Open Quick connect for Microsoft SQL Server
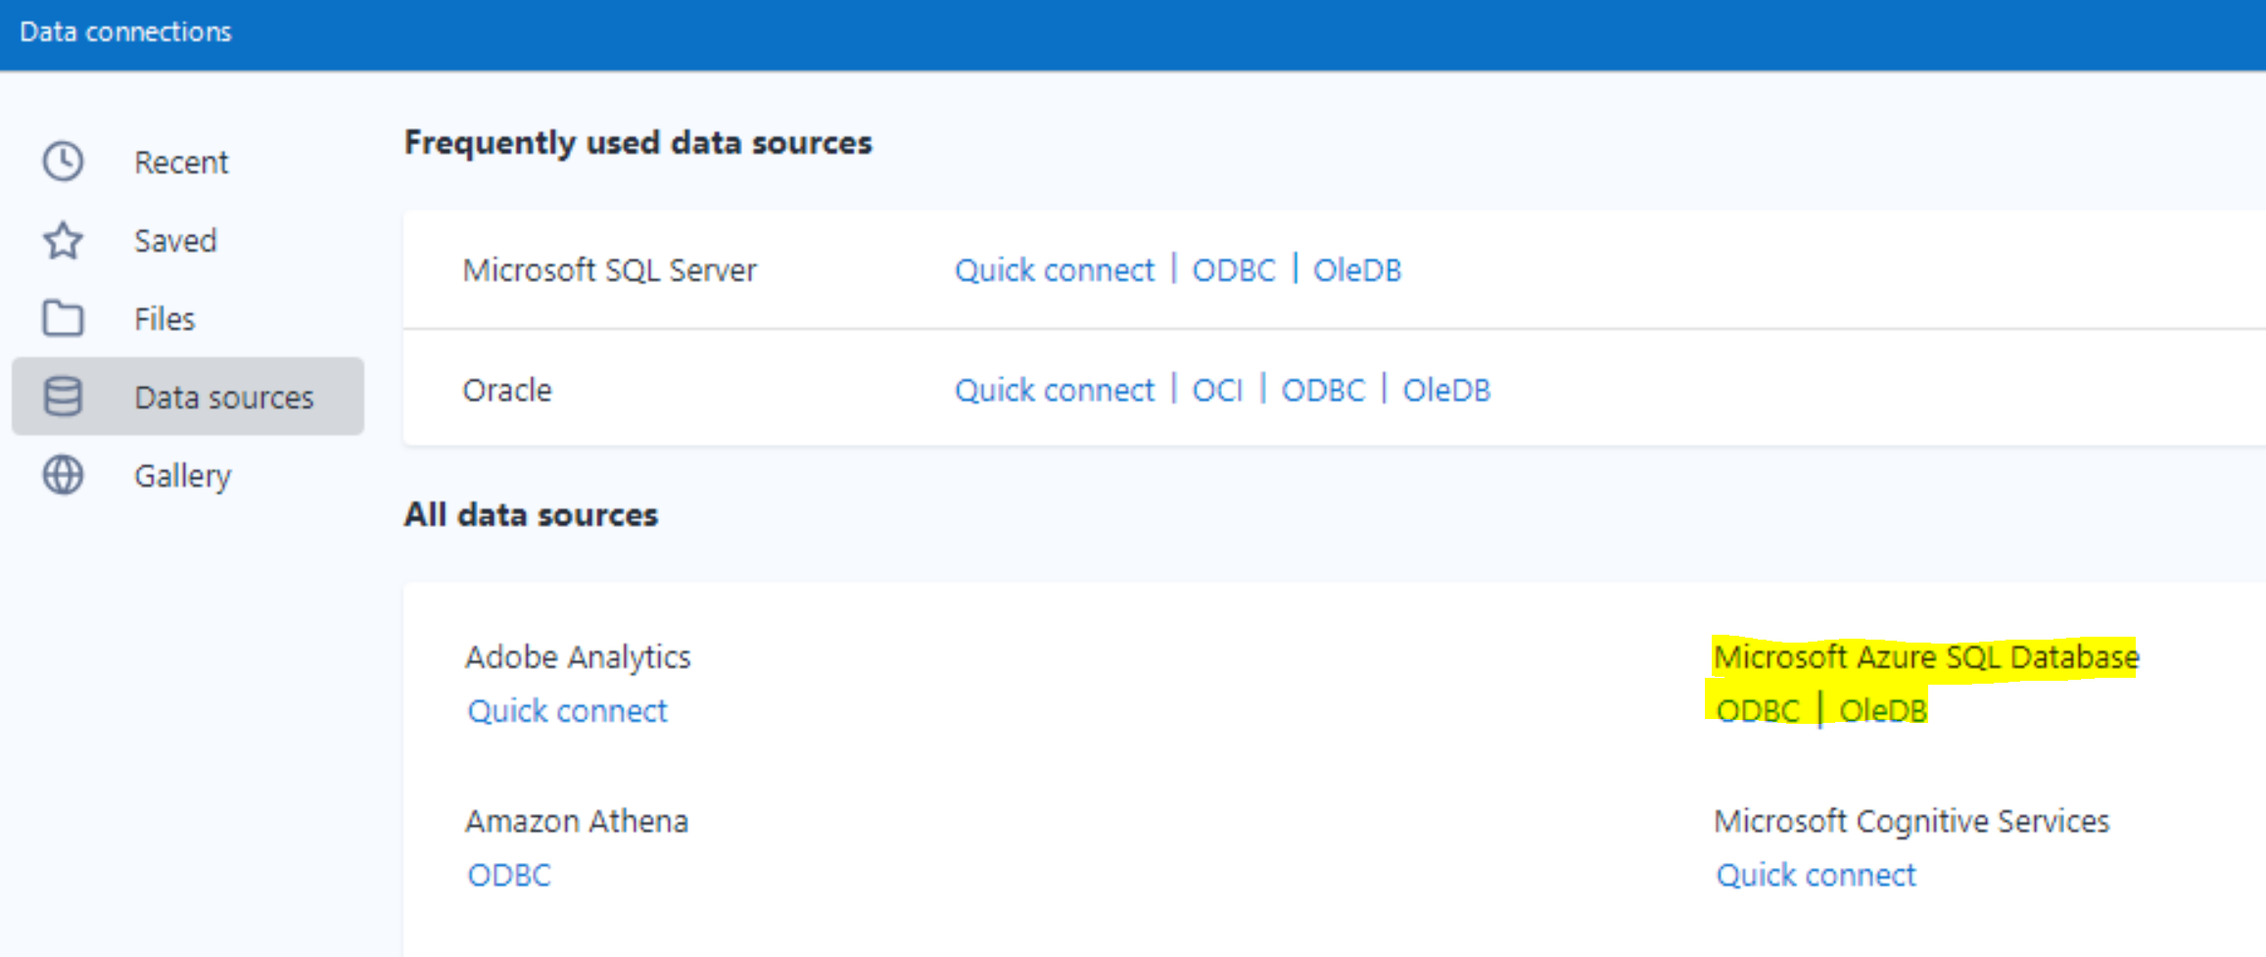The image size is (2266, 957). pos(1054,269)
